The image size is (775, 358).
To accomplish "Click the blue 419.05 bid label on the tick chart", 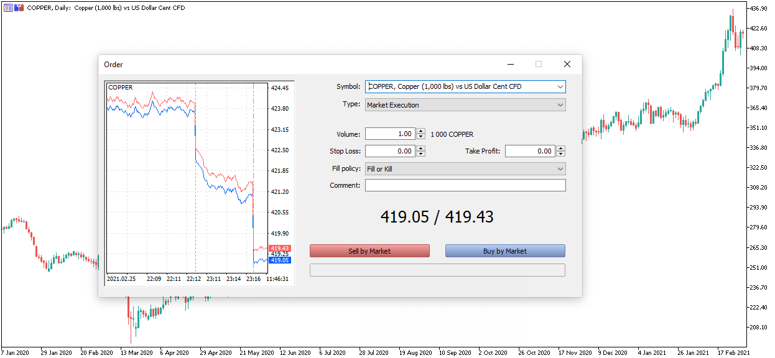I will point(281,260).
